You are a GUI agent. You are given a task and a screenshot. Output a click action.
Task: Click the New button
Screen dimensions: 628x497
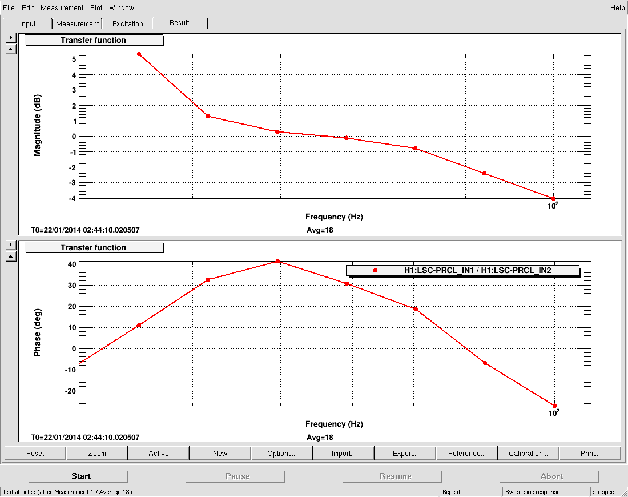[x=220, y=454]
